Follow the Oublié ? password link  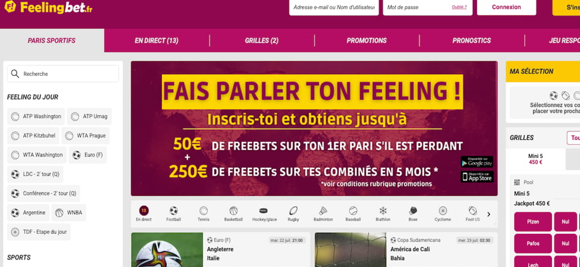[459, 7]
